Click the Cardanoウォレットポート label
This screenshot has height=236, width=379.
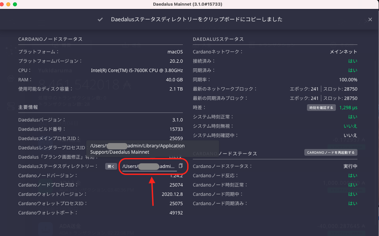(48, 213)
